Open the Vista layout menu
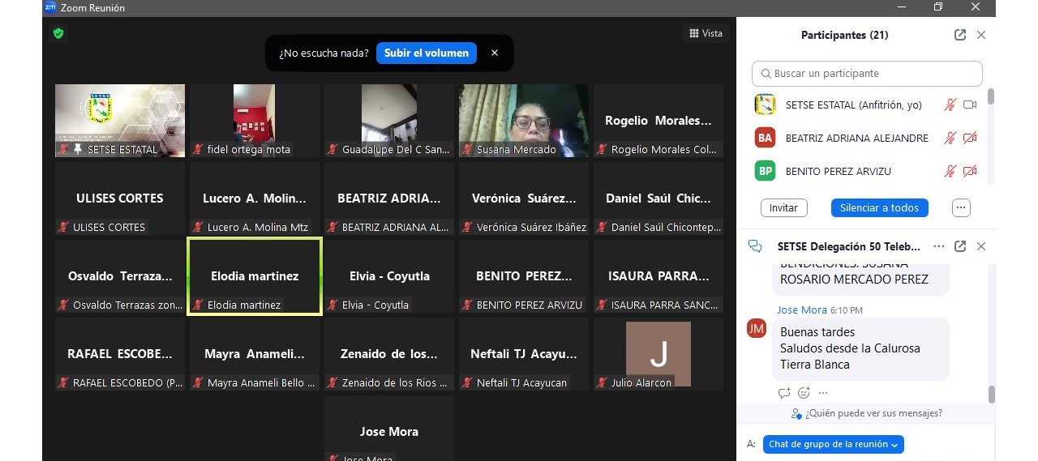1038x461 pixels. [x=706, y=33]
